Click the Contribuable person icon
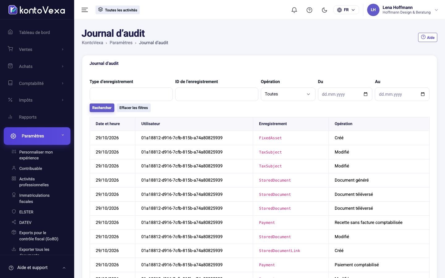The width and height of the screenshot is (445, 278). (14, 168)
